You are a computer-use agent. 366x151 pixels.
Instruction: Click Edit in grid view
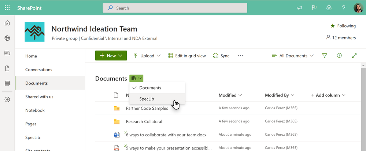coord(187,56)
